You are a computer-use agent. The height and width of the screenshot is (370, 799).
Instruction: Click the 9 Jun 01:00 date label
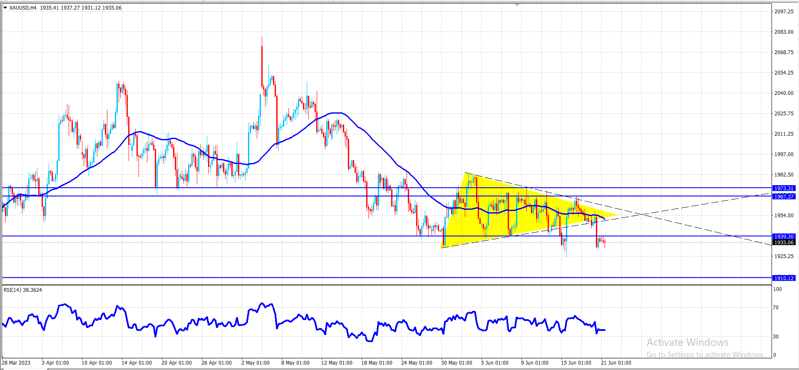tap(535, 363)
